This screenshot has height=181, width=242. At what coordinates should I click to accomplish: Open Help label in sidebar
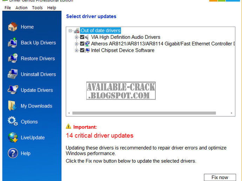(26, 153)
